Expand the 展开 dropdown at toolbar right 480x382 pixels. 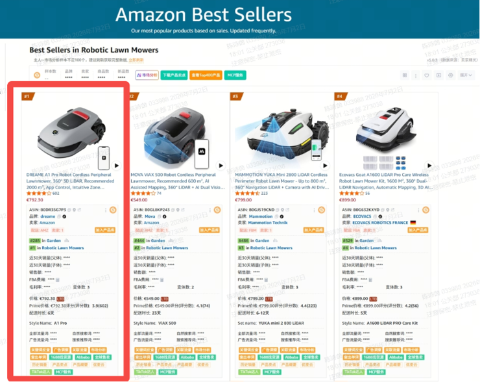pos(466,75)
